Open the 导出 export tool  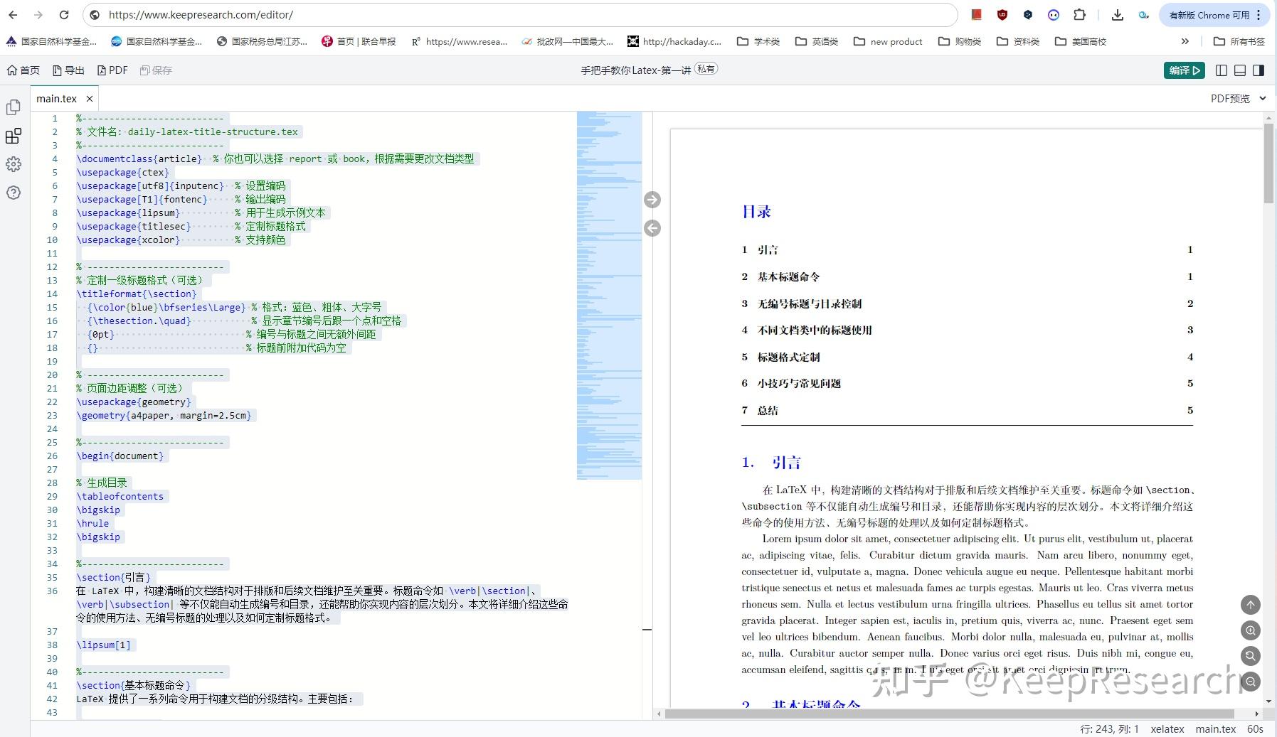tap(69, 70)
